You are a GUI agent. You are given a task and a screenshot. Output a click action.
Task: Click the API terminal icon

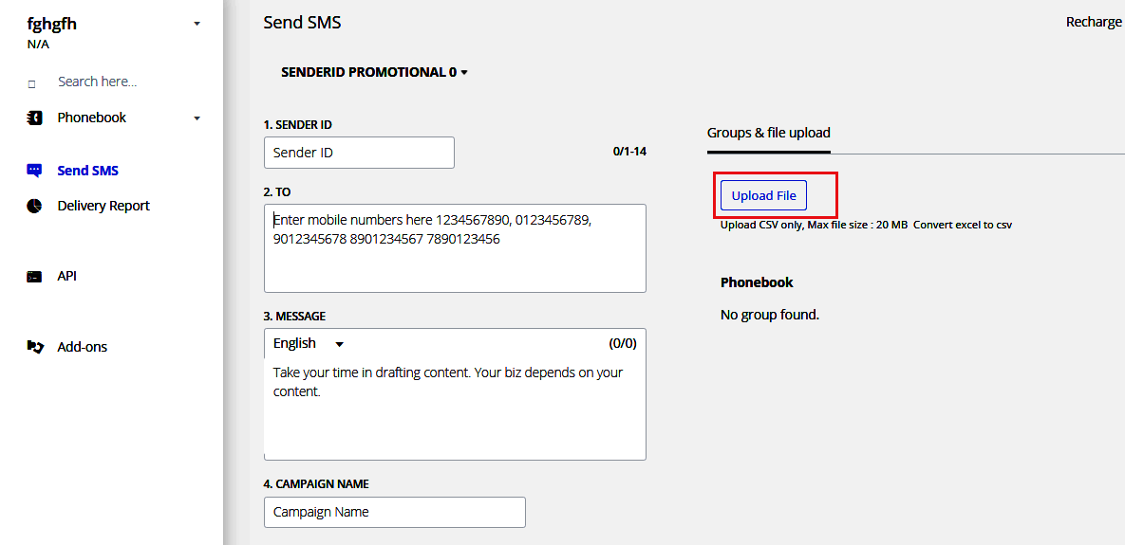pos(34,277)
